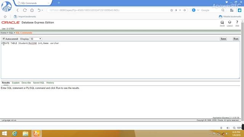Expand the undo history dropdown arrow
The image size is (244, 137).
(x=42, y=10)
